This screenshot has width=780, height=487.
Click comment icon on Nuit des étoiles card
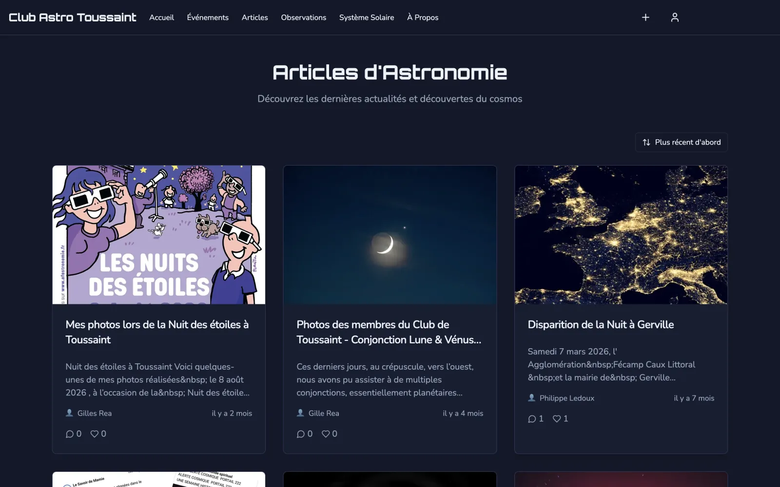tap(70, 434)
